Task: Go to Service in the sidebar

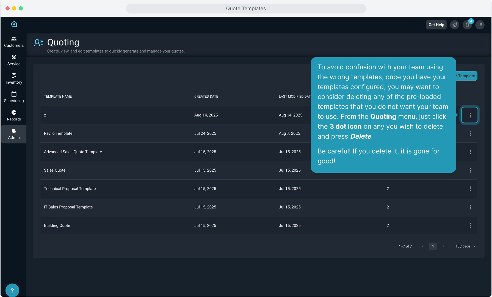Action: [x=14, y=60]
